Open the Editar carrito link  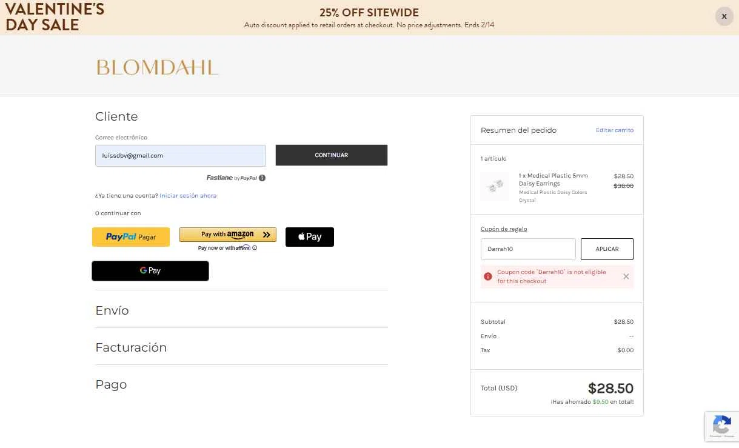click(x=615, y=130)
